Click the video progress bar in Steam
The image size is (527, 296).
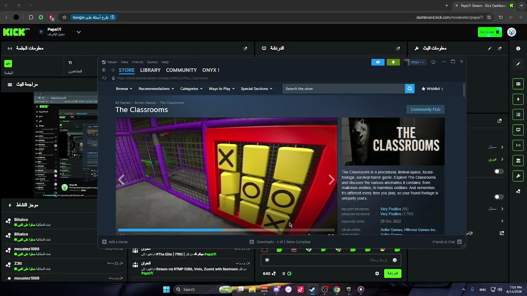coord(226,230)
